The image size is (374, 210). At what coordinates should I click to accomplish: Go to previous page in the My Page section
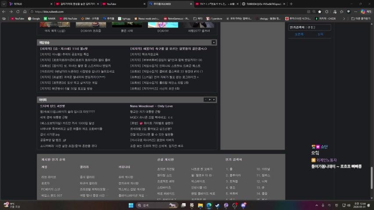(x=206, y=99)
